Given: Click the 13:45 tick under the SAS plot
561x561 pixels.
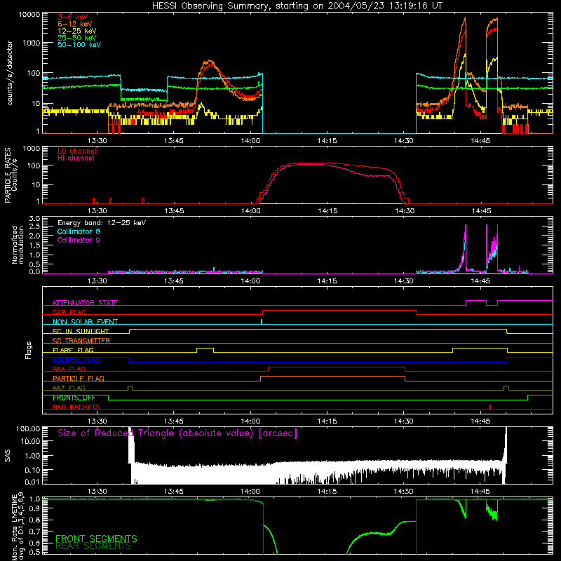Looking at the screenshot, I should [174, 492].
